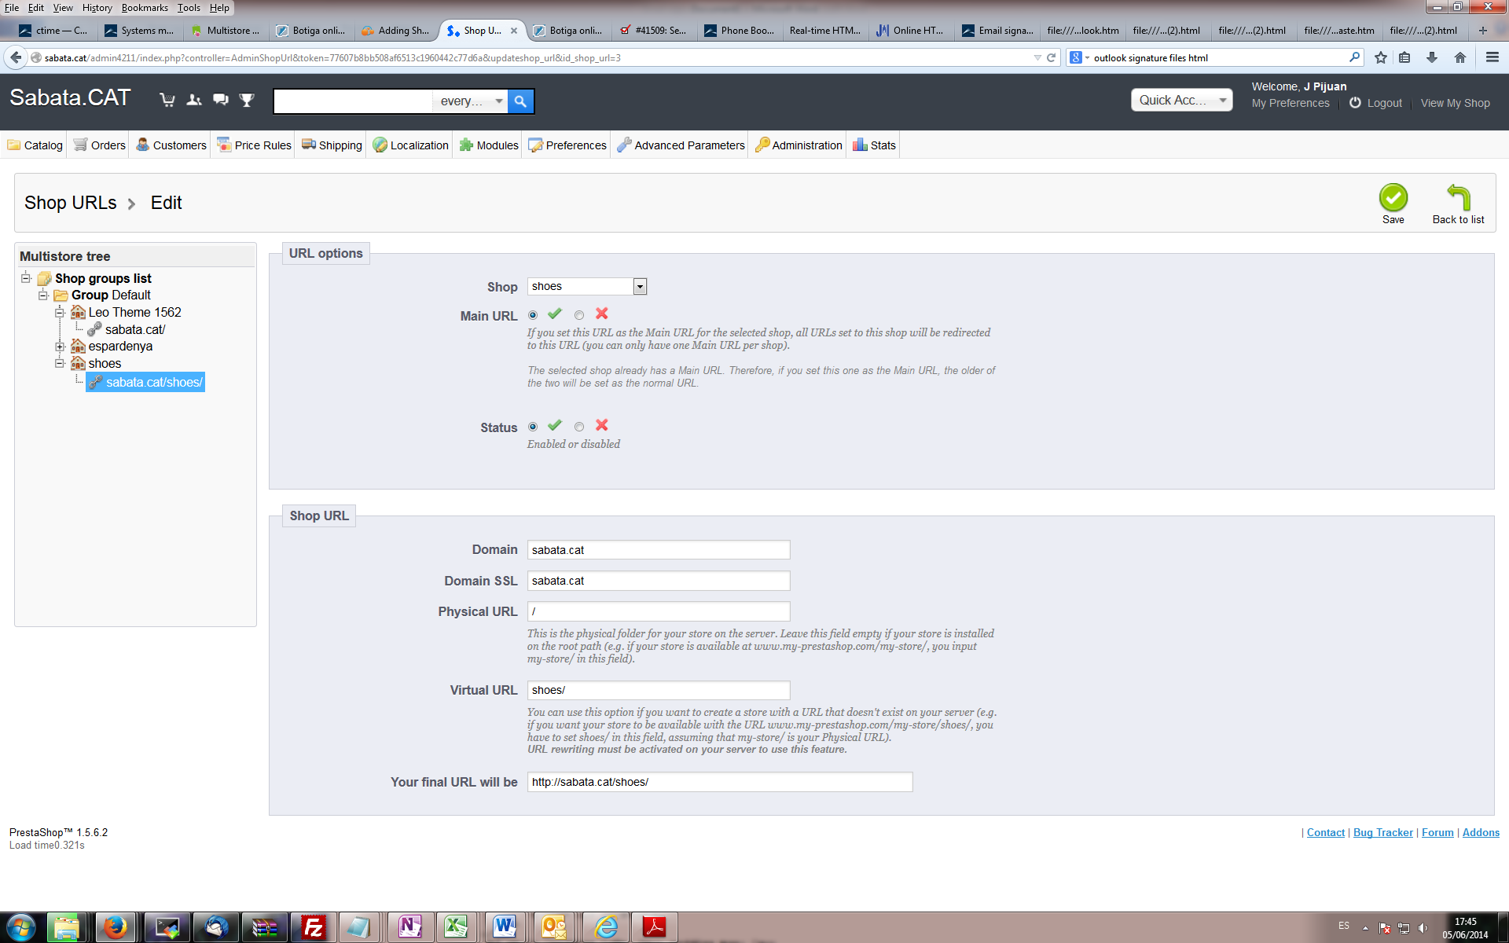Click the green Save checkmark icon
Viewport: 1509px width, 943px height.
1393,198
